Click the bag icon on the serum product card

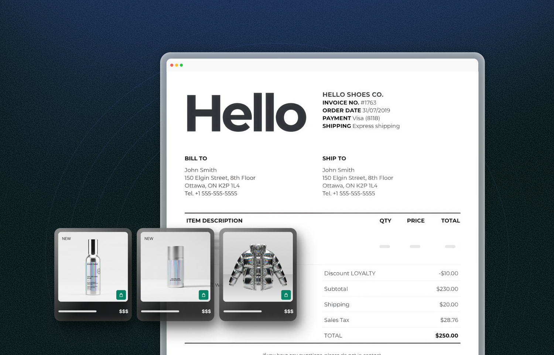[122, 295]
